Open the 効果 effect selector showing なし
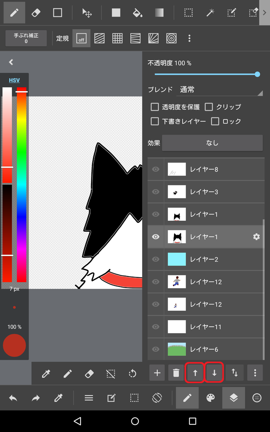 pos(212,143)
